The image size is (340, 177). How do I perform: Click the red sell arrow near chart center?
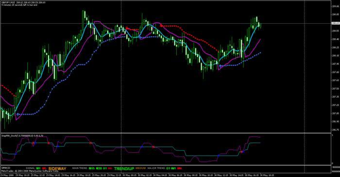[x=127, y=28]
